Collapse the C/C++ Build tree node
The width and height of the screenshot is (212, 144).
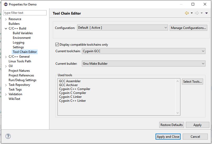click(x=6, y=28)
